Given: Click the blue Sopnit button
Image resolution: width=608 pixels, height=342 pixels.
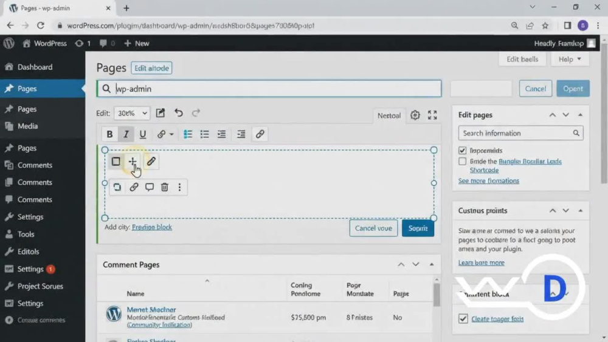Looking at the screenshot, I should coord(418,228).
